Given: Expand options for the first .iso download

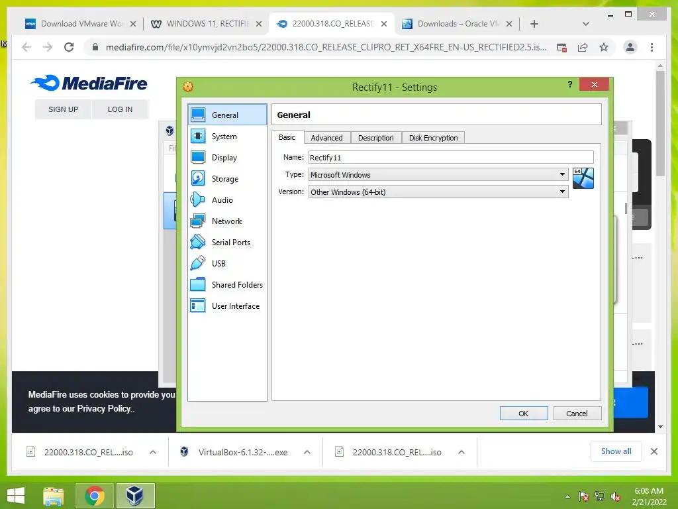Looking at the screenshot, I should (153, 452).
